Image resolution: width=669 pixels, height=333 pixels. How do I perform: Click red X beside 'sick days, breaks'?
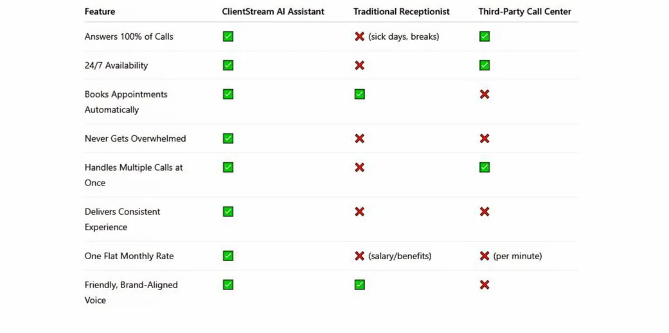[x=359, y=37]
